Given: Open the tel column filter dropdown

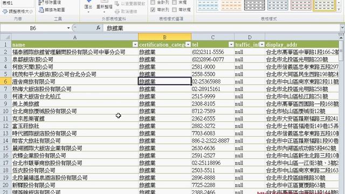Looking at the screenshot, I should (x=231, y=45).
